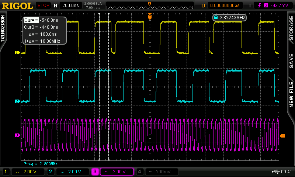Image resolution: width=295 pixels, height=177 pixels.
Task: Click the 7.00k pts memory depth readout
Action: point(93,8)
